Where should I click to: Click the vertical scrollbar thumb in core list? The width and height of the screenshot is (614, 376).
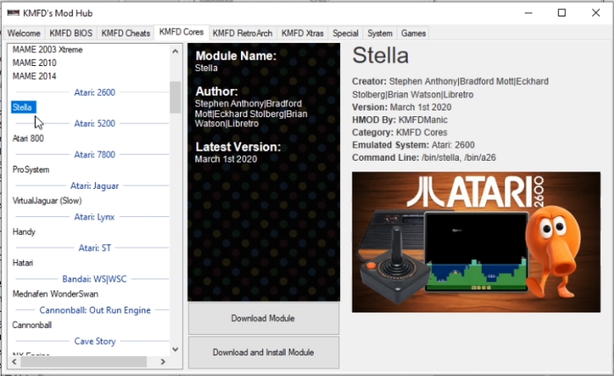[x=176, y=97]
